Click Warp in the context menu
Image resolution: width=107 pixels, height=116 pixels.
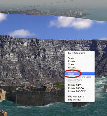[79, 74]
